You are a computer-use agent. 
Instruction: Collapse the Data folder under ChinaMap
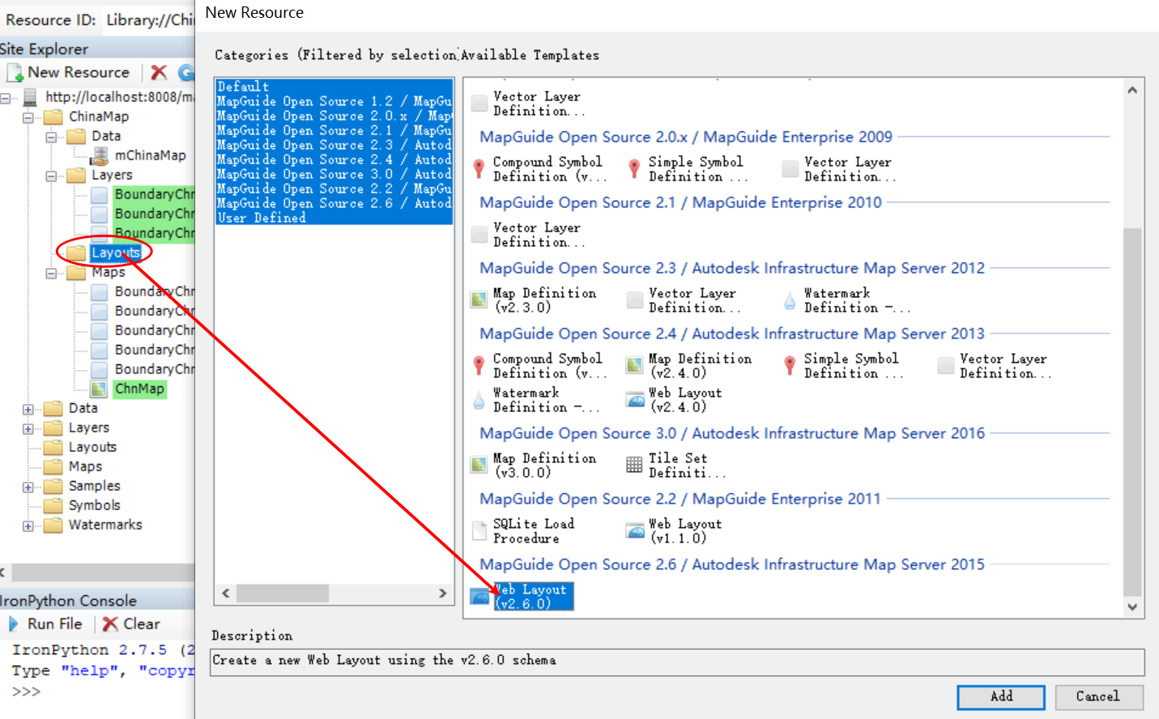(51, 137)
